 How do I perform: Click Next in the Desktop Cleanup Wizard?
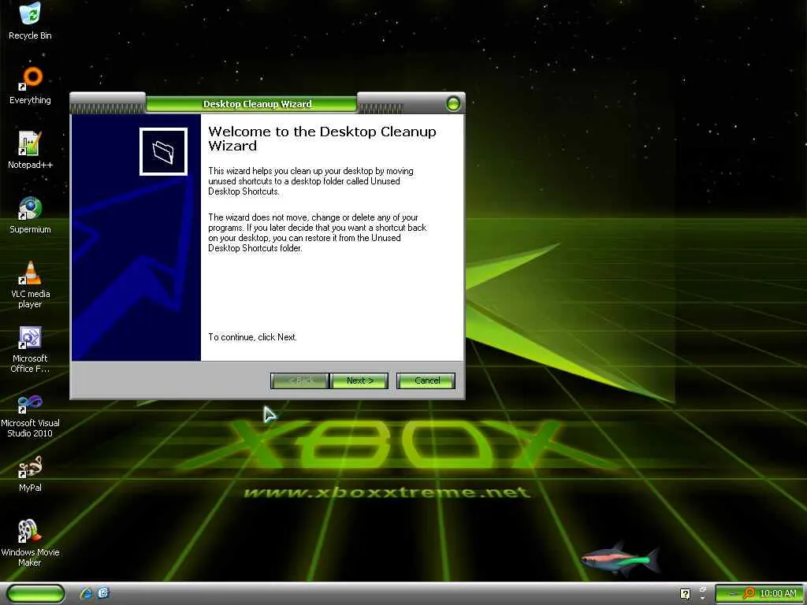click(x=359, y=380)
